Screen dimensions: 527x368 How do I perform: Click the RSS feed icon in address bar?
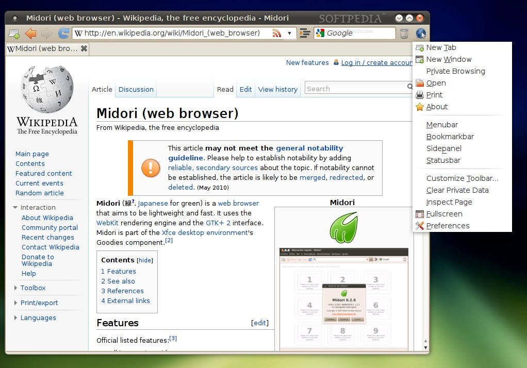pos(276,33)
